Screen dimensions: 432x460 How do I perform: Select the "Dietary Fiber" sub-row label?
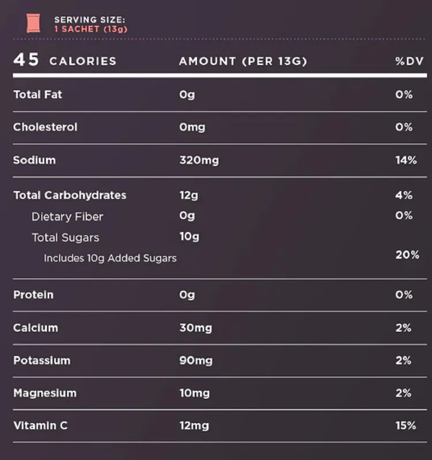click(x=67, y=217)
